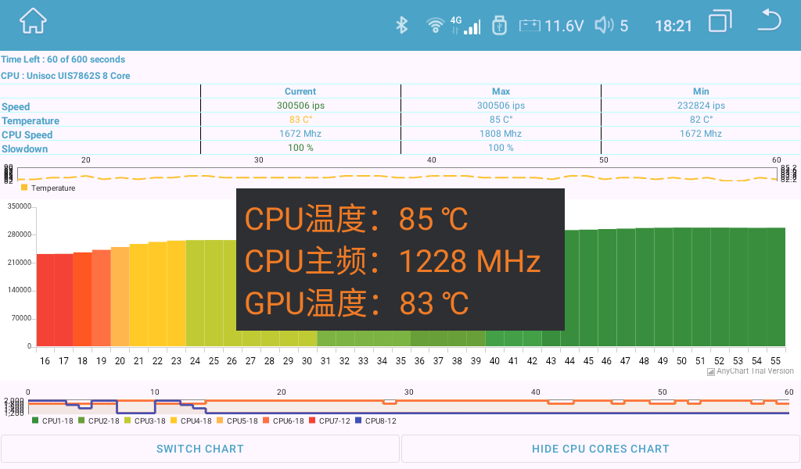801x469 pixels.
Task: Toggle the Temperature legend swatch
Action: 24,188
